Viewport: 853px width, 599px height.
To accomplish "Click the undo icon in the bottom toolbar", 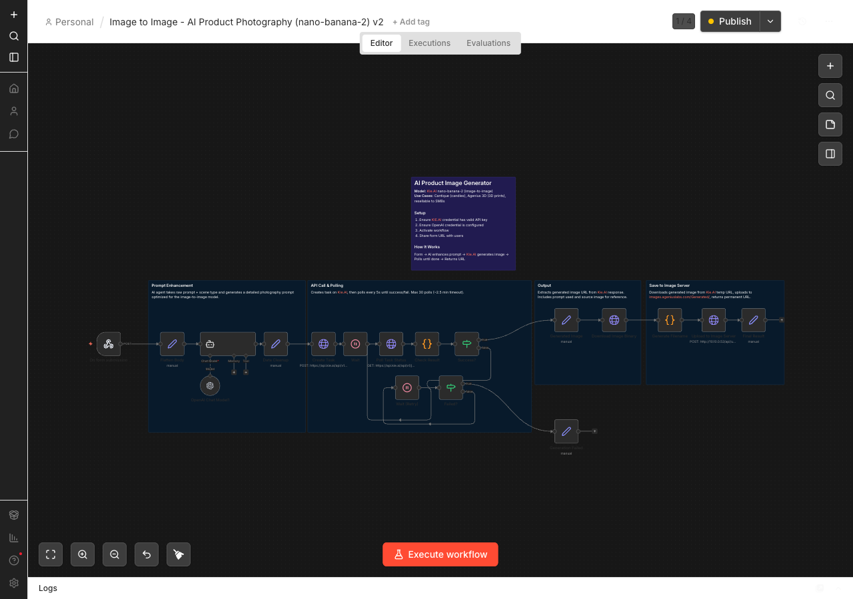I will click(x=146, y=554).
